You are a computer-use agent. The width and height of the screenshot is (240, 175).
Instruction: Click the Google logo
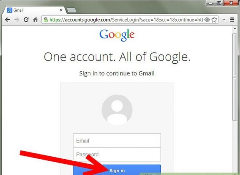[117, 35]
